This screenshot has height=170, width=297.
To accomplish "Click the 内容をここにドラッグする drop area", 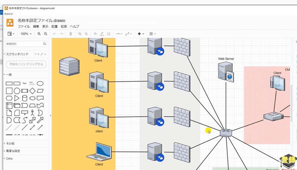I will click(x=26, y=64).
